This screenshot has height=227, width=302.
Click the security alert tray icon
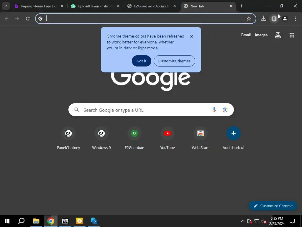(250, 221)
